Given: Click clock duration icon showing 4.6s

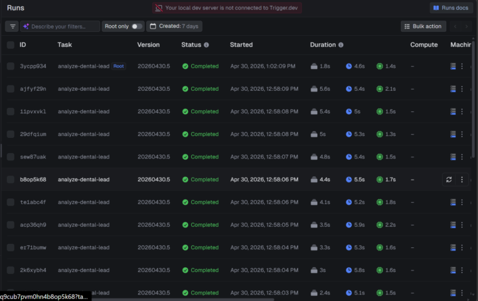Looking at the screenshot, I should [x=349, y=66].
